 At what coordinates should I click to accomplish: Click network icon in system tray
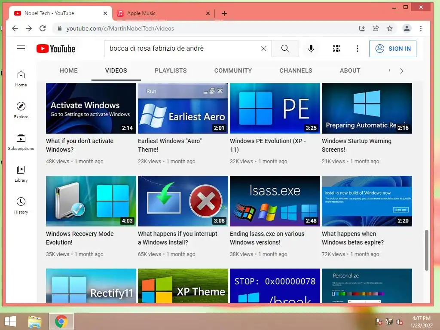[389, 322]
